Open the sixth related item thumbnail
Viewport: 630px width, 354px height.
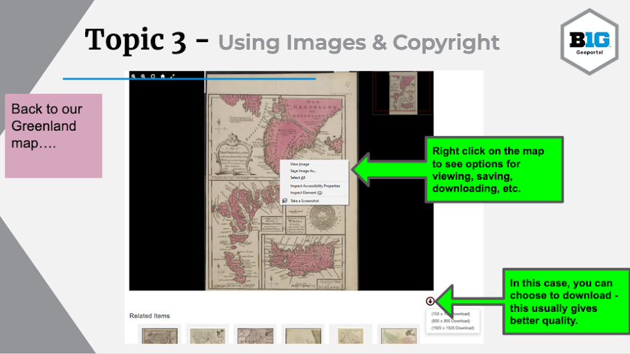(399, 335)
